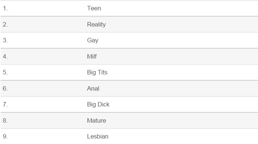Click rank number '3.' cell
Image resolution: width=258 pixels, height=144 pixels.
[x=5, y=41]
